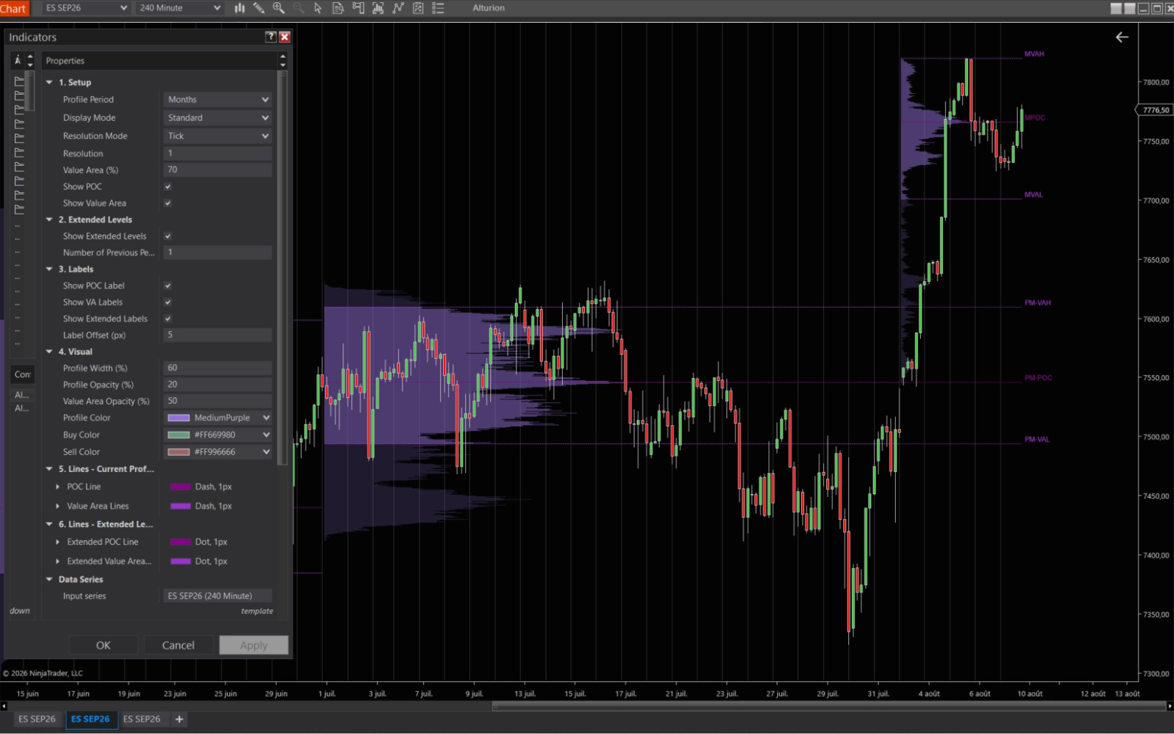The height and width of the screenshot is (734, 1174).
Task: Click the back arrow at chart top right
Action: tap(1122, 37)
